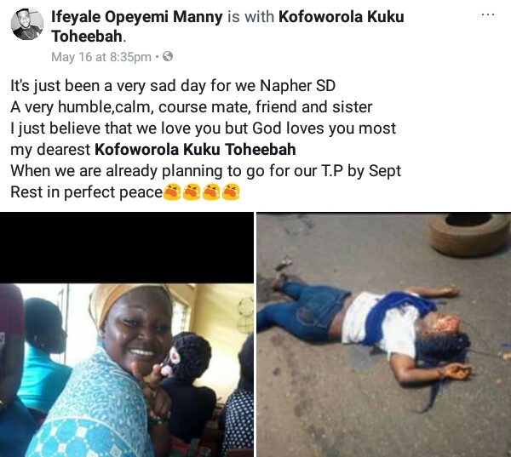
Task: Open the three-dot post options menu
Action: [x=488, y=15]
